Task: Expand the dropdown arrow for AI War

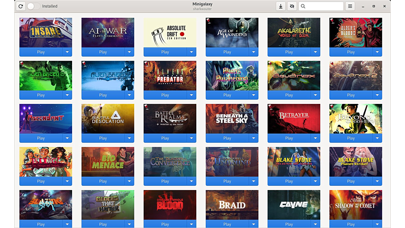Action: (129, 52)
